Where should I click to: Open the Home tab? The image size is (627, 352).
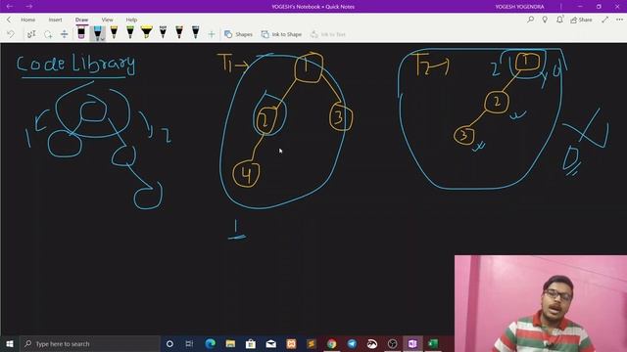pyautogui.click(x=28, y=20)
